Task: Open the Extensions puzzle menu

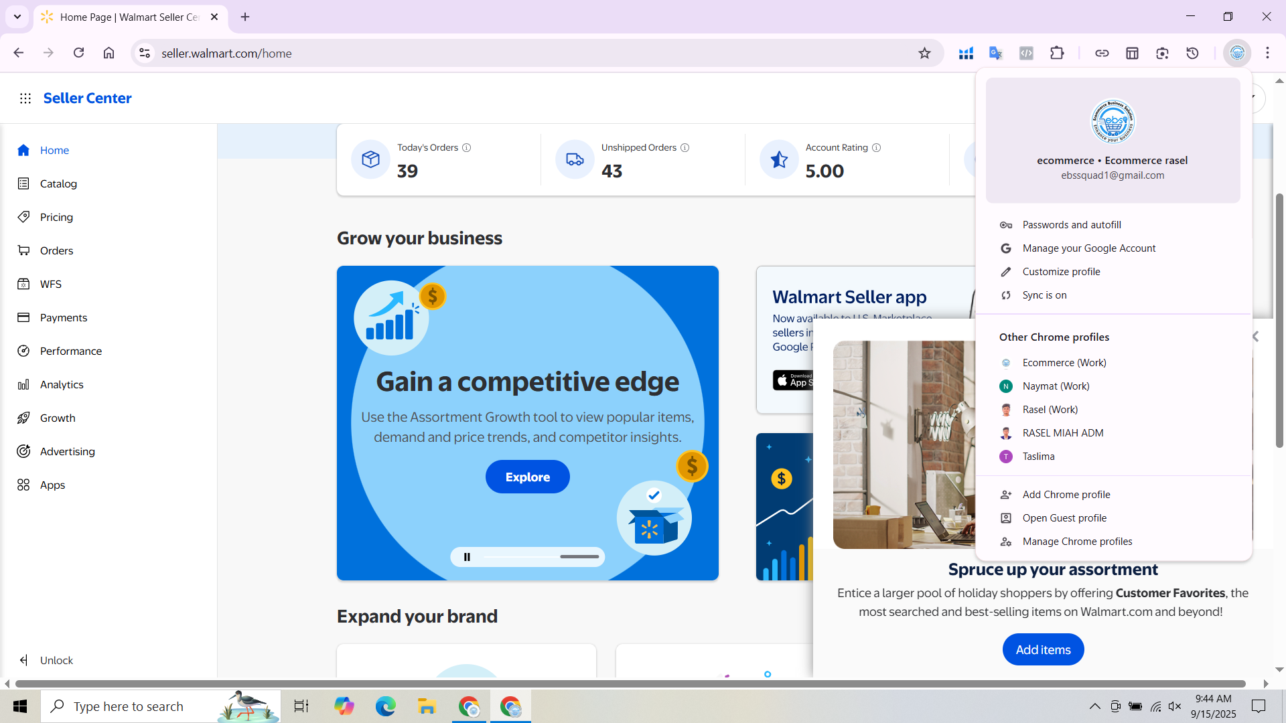Action: (1057, 53)
